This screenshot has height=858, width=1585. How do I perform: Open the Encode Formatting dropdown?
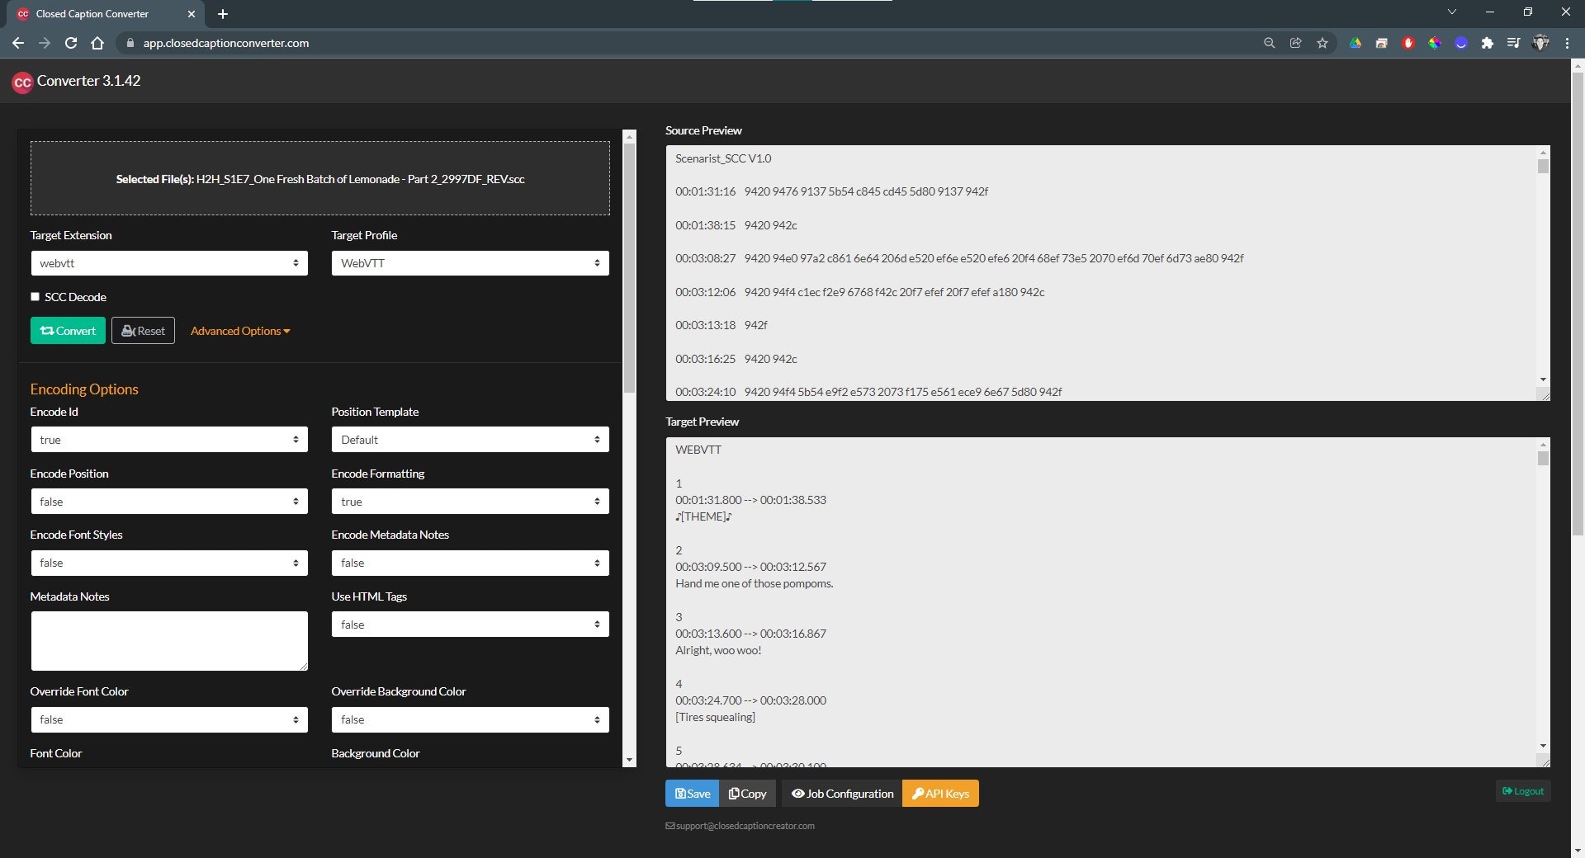tap(471, 502)
